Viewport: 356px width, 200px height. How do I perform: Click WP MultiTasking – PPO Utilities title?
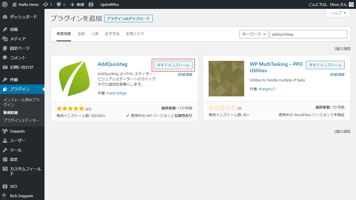pyautogui.click(x=276, y=67)
